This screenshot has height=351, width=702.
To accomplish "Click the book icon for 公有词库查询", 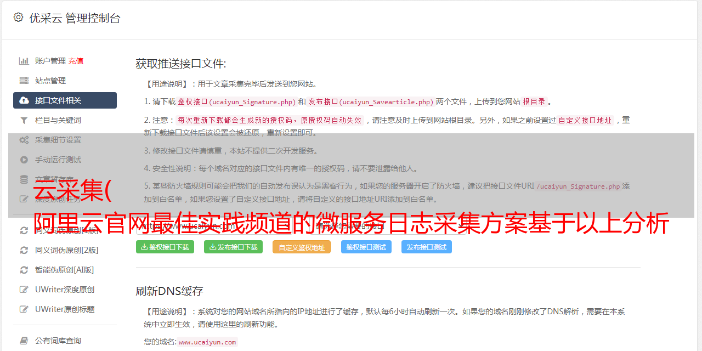I will pos(24,341).
